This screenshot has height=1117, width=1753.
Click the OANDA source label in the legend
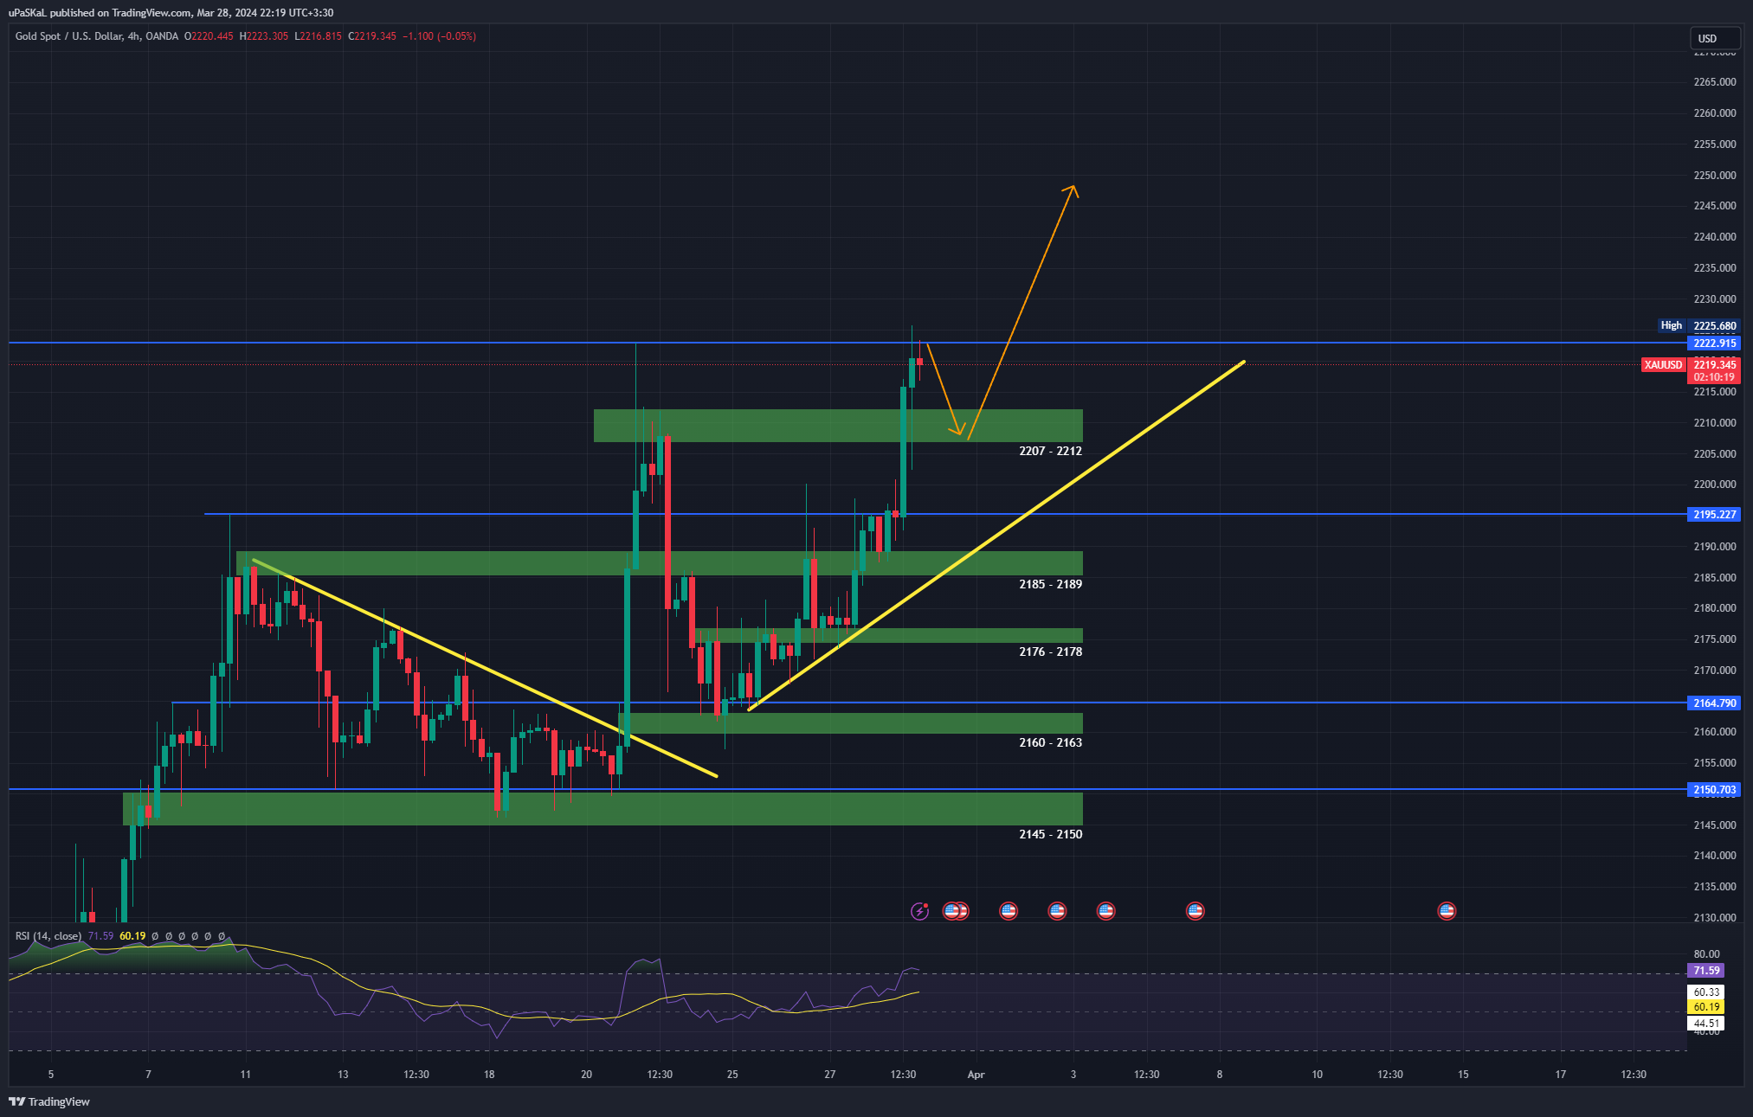pos(162,36)
